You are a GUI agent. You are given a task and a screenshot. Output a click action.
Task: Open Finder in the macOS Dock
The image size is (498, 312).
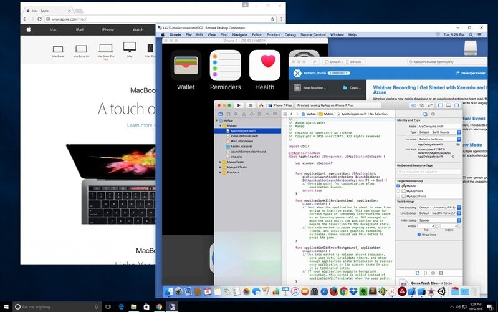[169, 291]
